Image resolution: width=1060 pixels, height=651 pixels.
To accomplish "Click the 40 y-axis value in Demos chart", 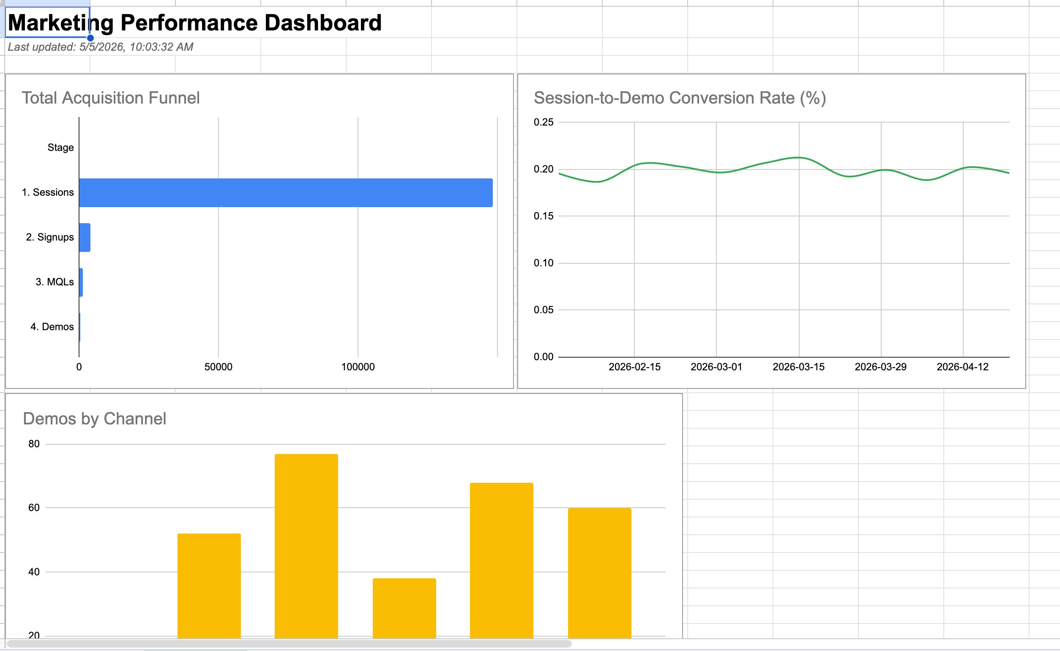I will (34, 572).
